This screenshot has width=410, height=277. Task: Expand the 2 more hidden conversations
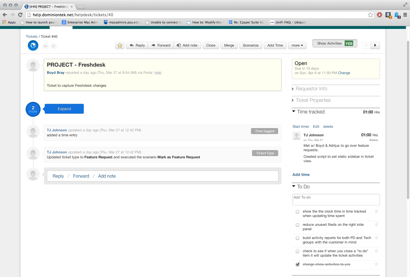click(64, 109)
